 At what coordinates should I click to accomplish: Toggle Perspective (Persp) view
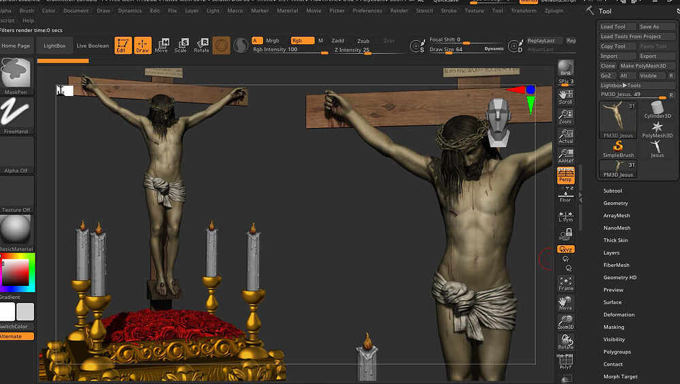566,175
